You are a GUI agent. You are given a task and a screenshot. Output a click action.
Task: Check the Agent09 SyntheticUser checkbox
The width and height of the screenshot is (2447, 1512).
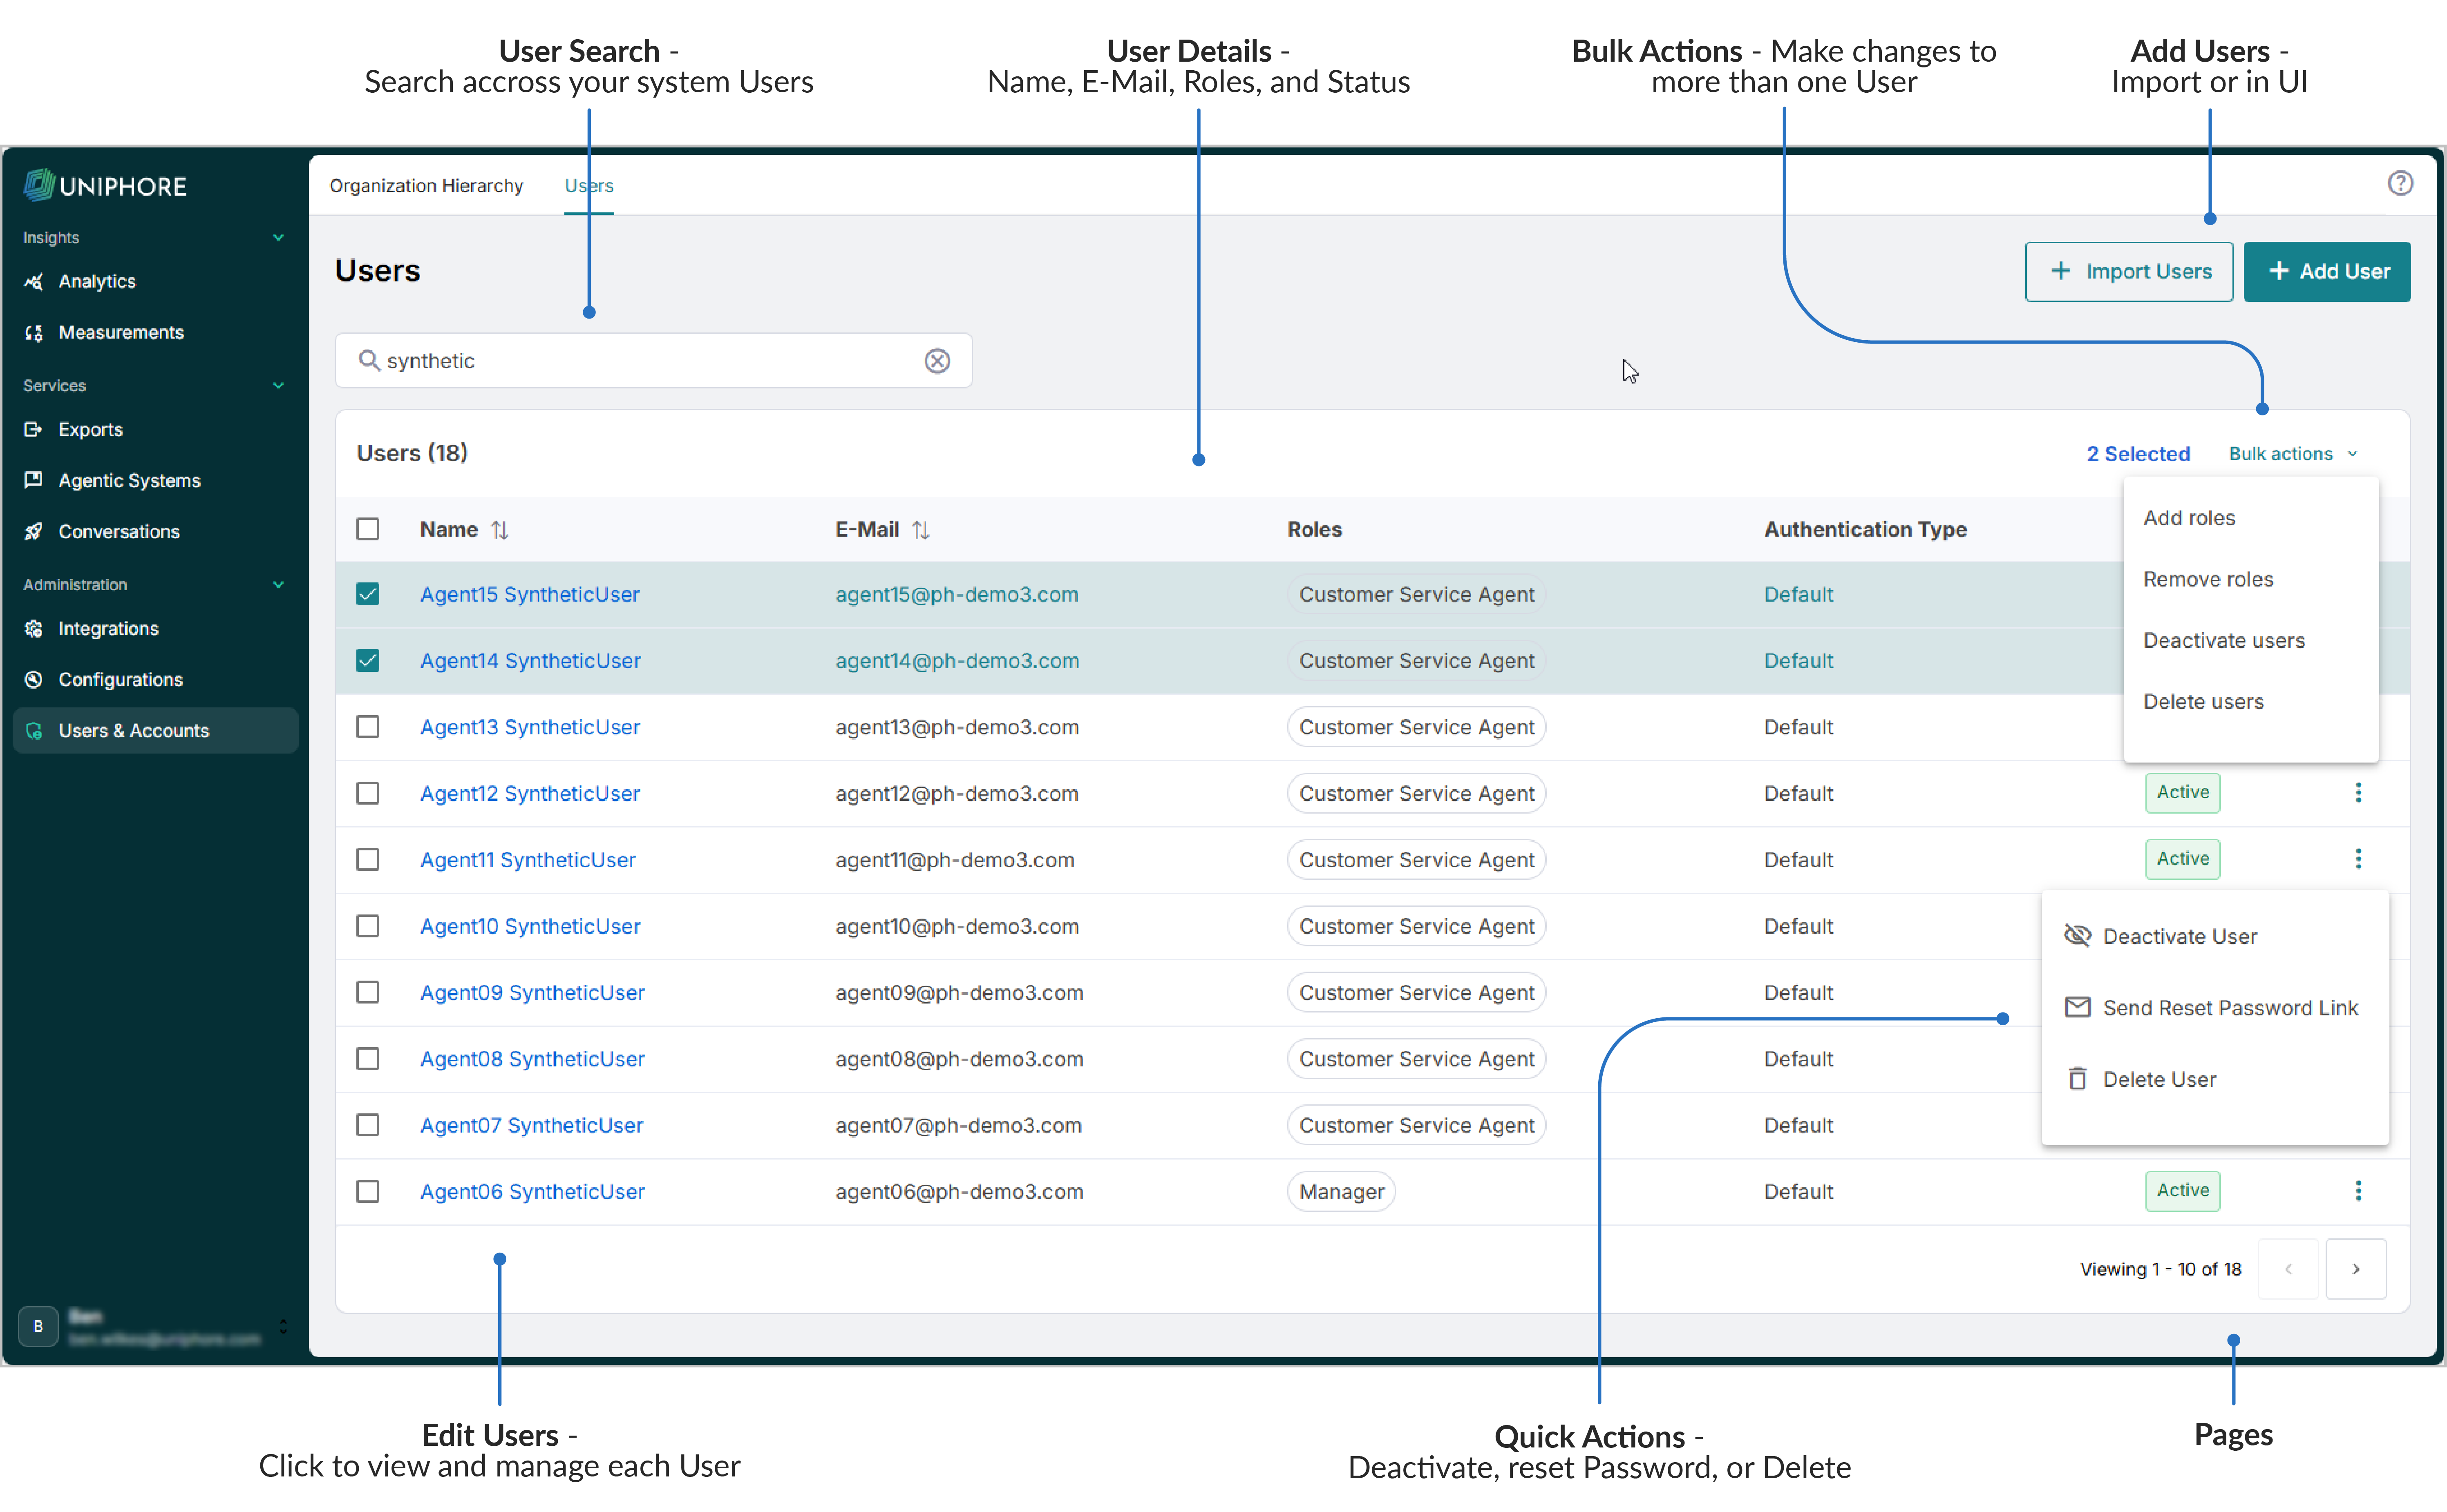(368, 992)
